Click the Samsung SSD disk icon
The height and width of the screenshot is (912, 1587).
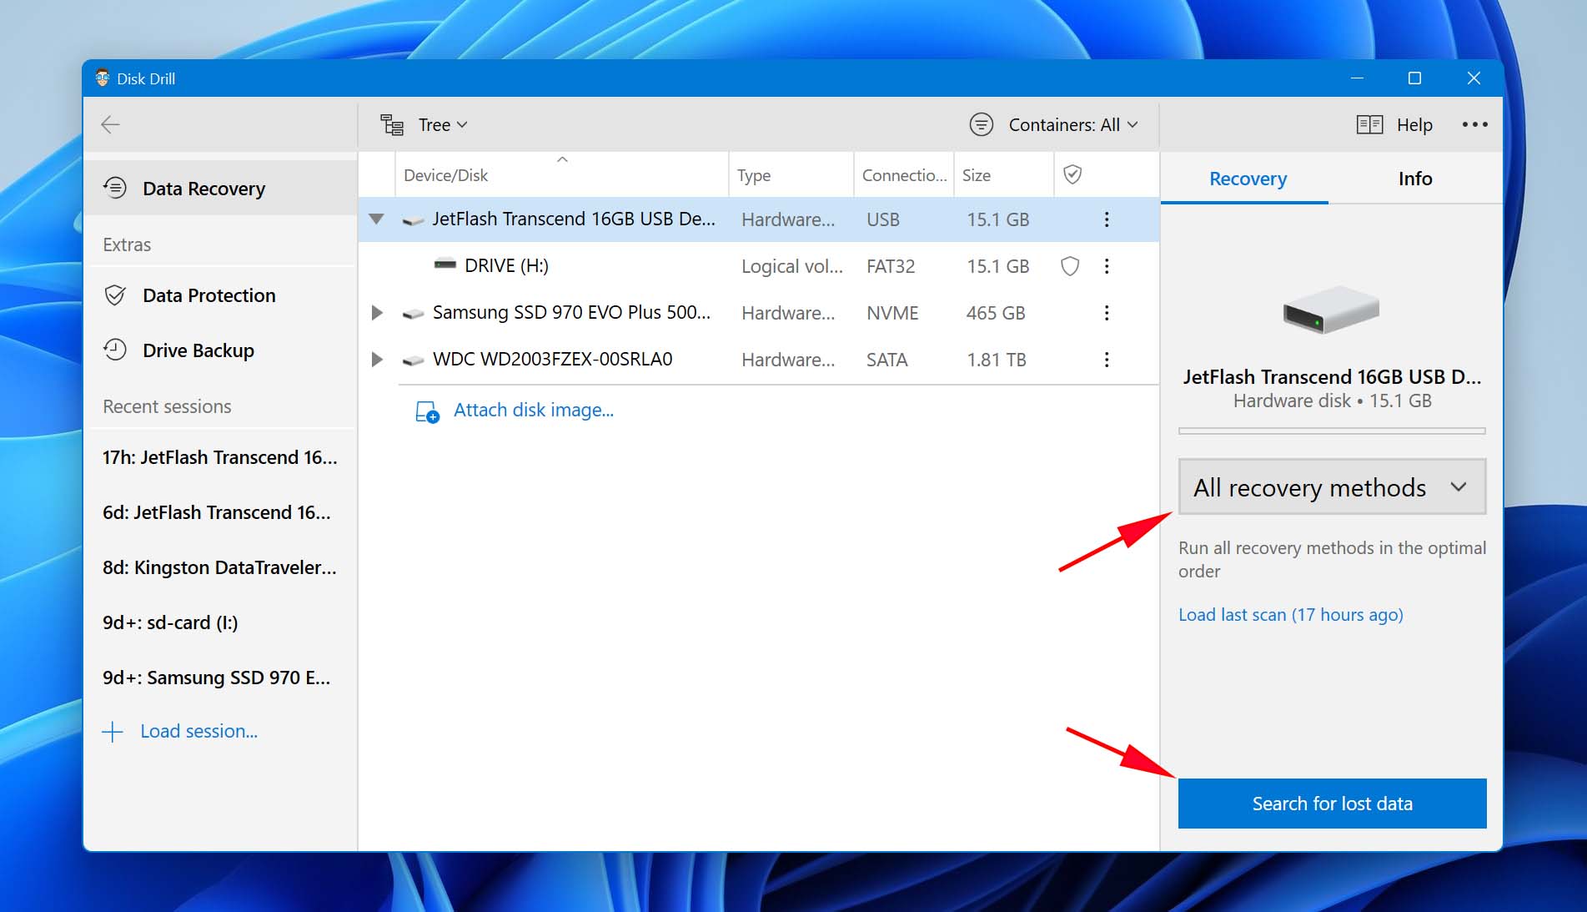point(413,315)
